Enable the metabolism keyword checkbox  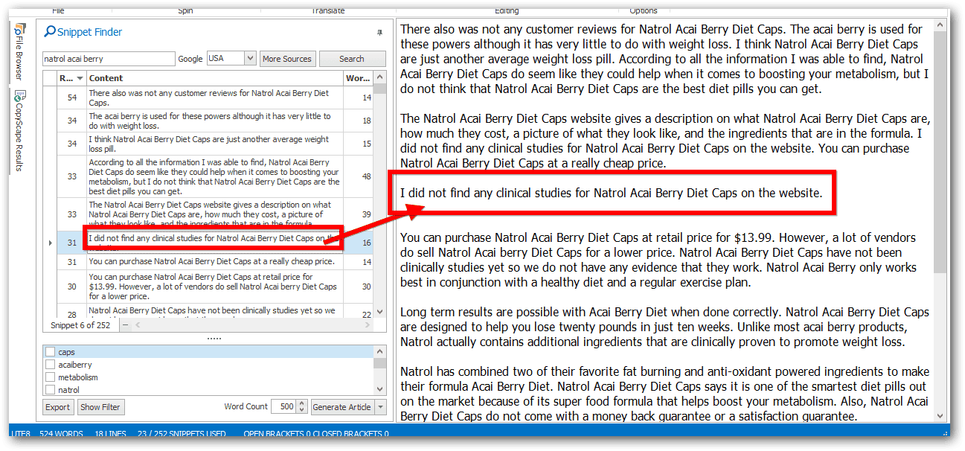50,377
